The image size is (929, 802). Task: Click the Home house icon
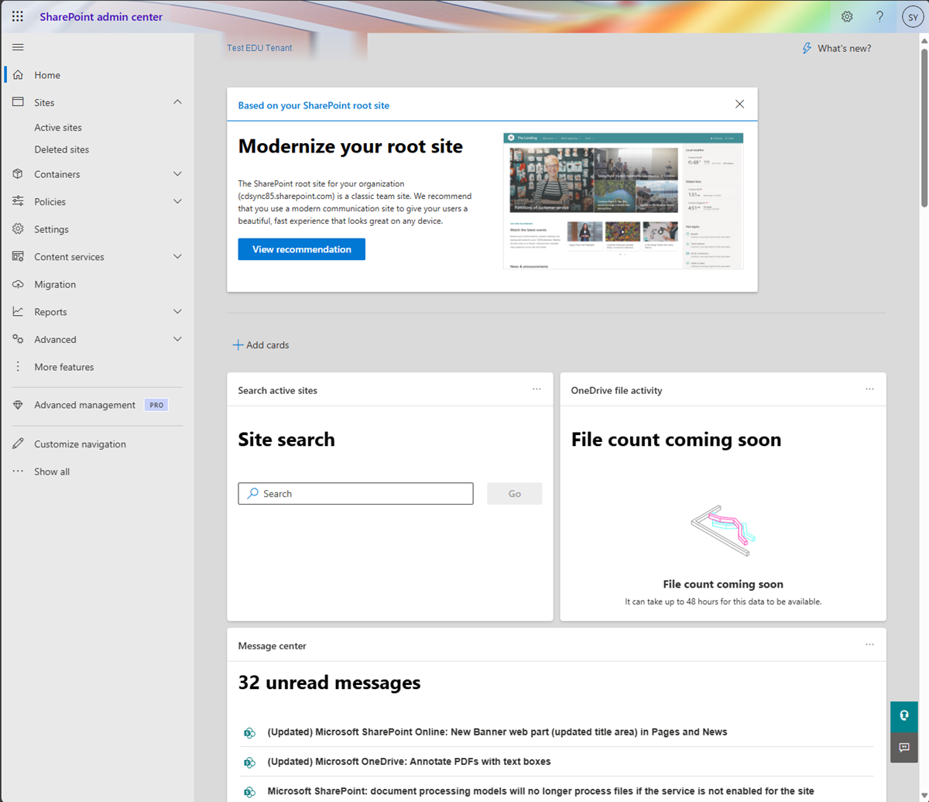coord(18,75)
